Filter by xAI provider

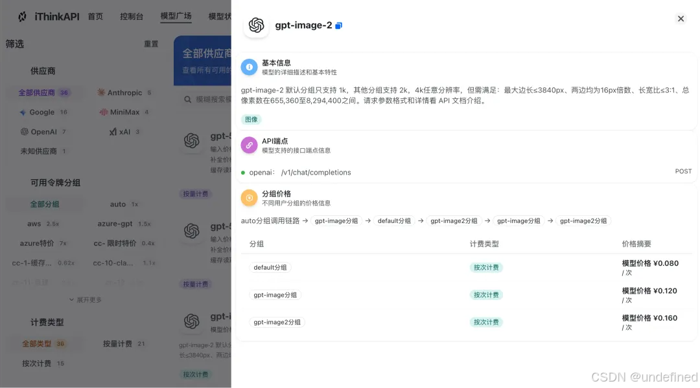point(124,132)
